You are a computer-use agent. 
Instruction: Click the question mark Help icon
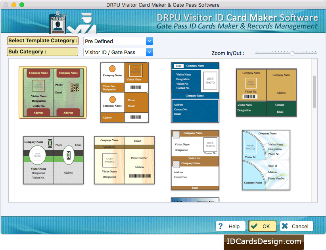point(221,226)
